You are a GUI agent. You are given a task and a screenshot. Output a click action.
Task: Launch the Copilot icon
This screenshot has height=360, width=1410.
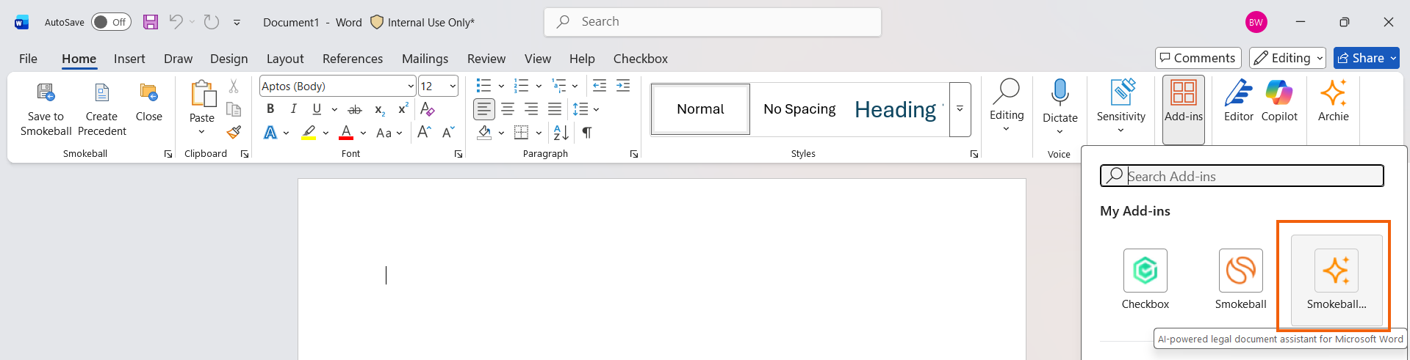[1279, 93]
